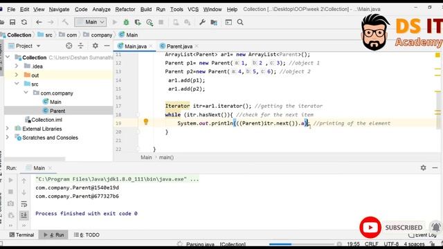The height and width of the screenshot is (249, 443).
Task: Click the profiler run icon in toolbar
Action: point(150,22)
